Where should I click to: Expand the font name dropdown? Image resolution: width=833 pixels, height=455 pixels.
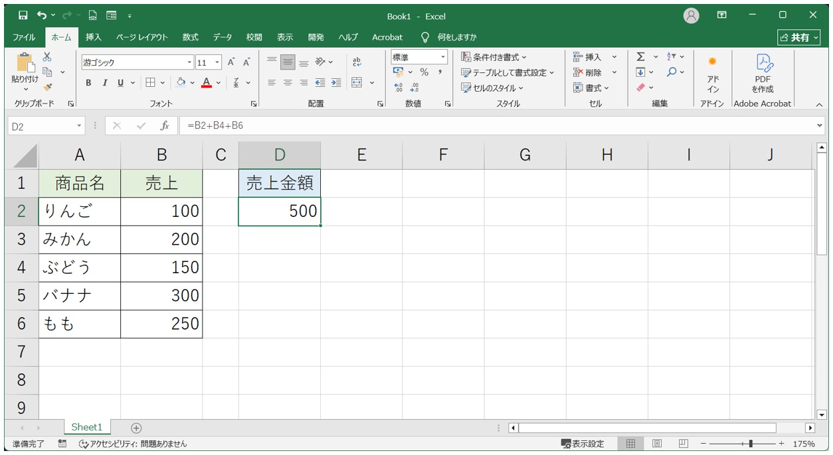pyautogui.click(x=189, y=63)
